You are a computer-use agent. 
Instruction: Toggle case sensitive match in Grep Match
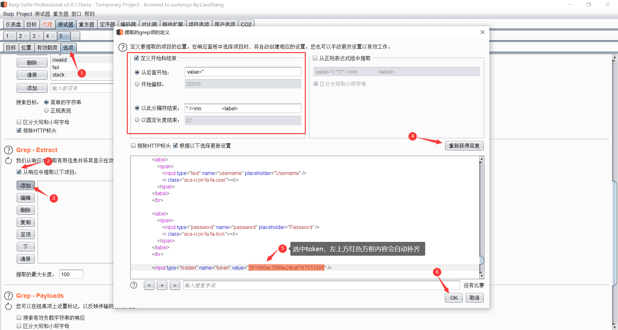(x=19, y=122)
